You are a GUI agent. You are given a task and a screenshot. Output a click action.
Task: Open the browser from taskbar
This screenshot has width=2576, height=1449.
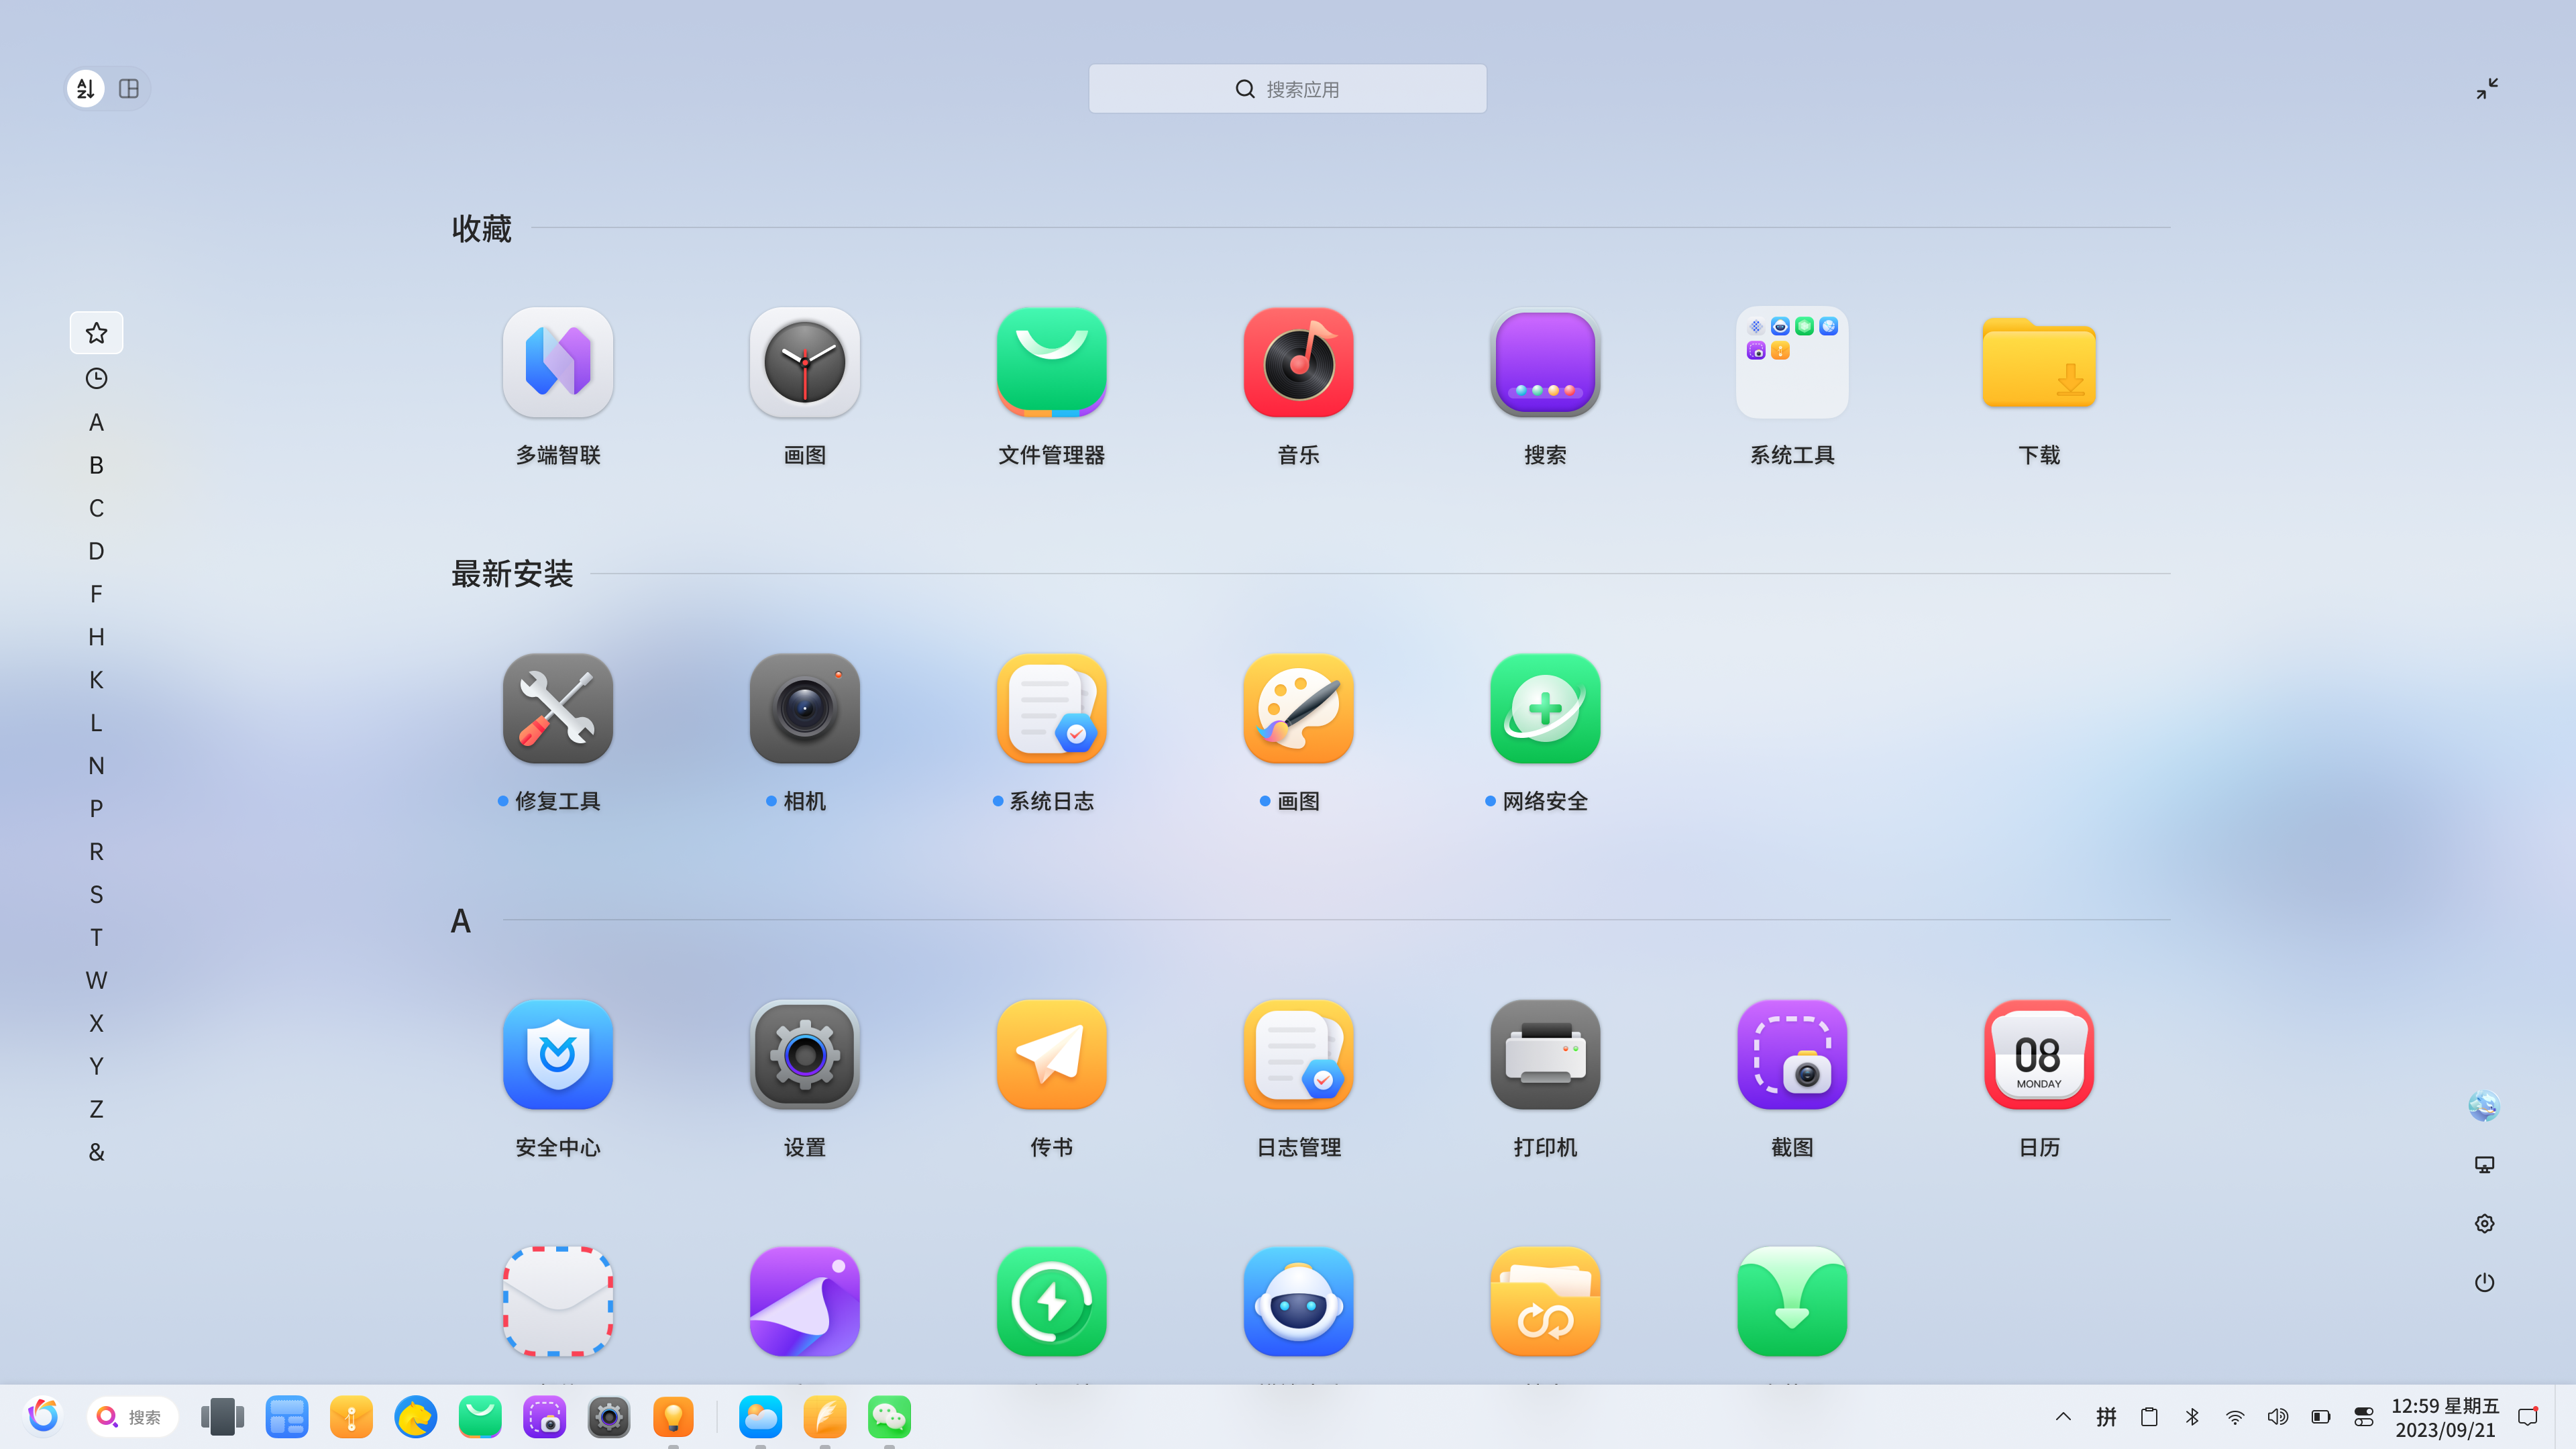416,1417
